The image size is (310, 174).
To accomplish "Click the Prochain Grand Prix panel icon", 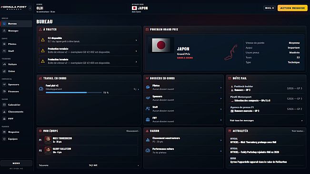I will (147, 29).
